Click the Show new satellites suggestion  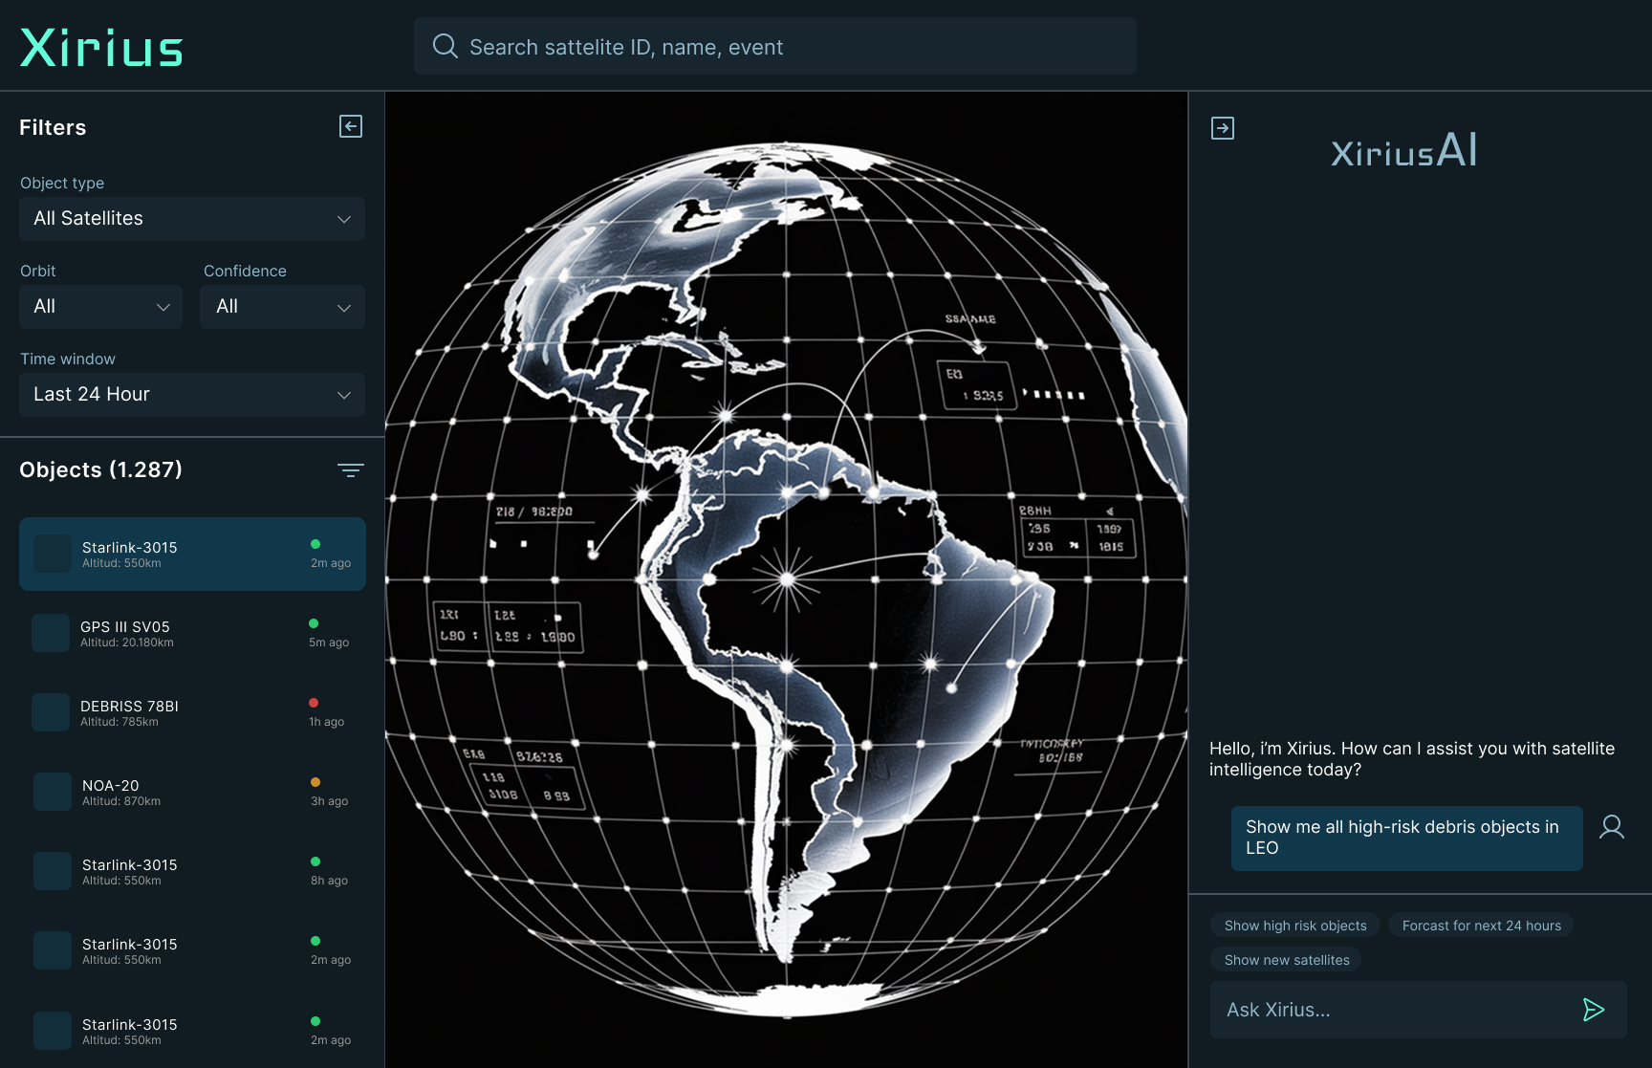pos(1287,960)
